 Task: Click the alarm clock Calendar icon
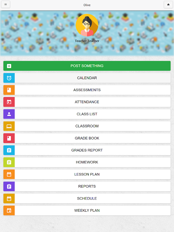click(9, 78)
